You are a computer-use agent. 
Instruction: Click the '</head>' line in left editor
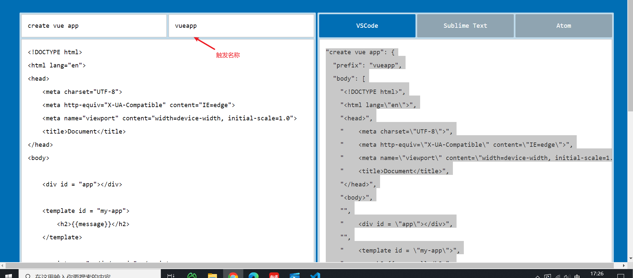point(40,145)
